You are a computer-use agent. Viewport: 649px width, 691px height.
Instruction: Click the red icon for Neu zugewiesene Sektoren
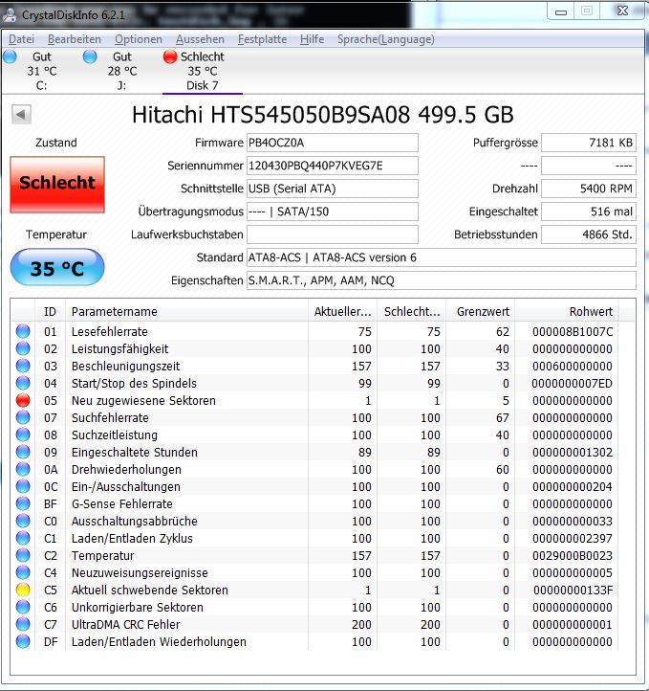coord(23,400)
